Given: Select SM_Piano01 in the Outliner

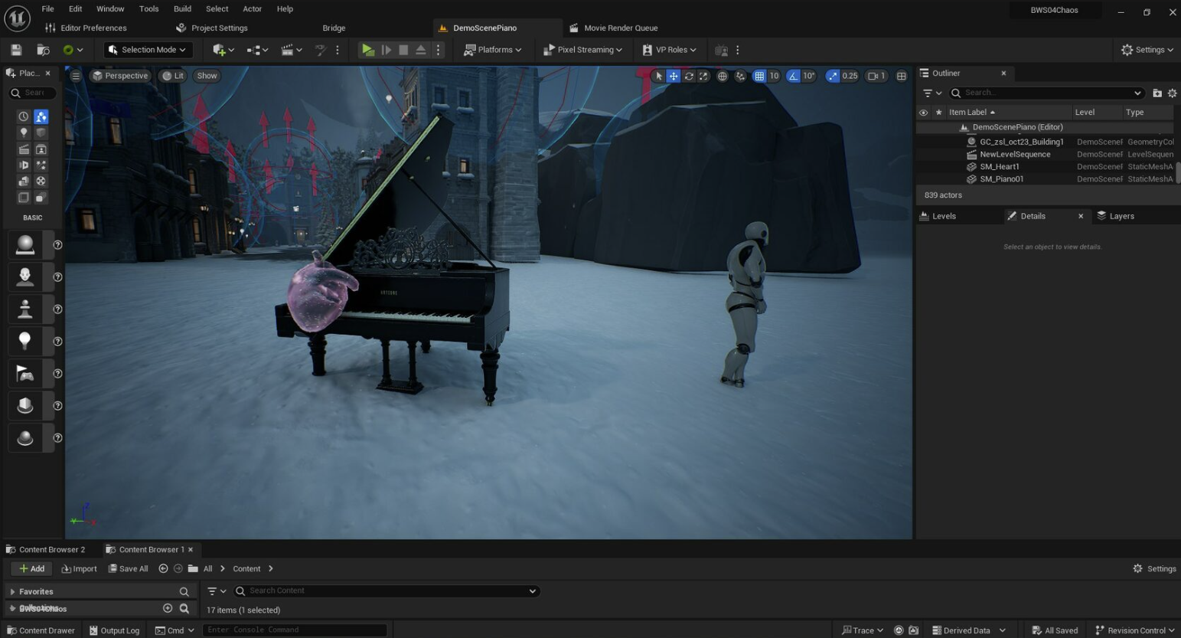Looking at the screenshot, I should tap(1001, 178).
